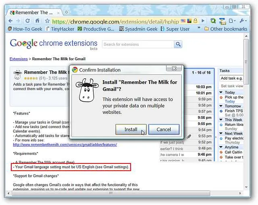This screenshot has height=205, width=258.
Task: Select the Remember The ... tab
Action: (x=34, y=13)
